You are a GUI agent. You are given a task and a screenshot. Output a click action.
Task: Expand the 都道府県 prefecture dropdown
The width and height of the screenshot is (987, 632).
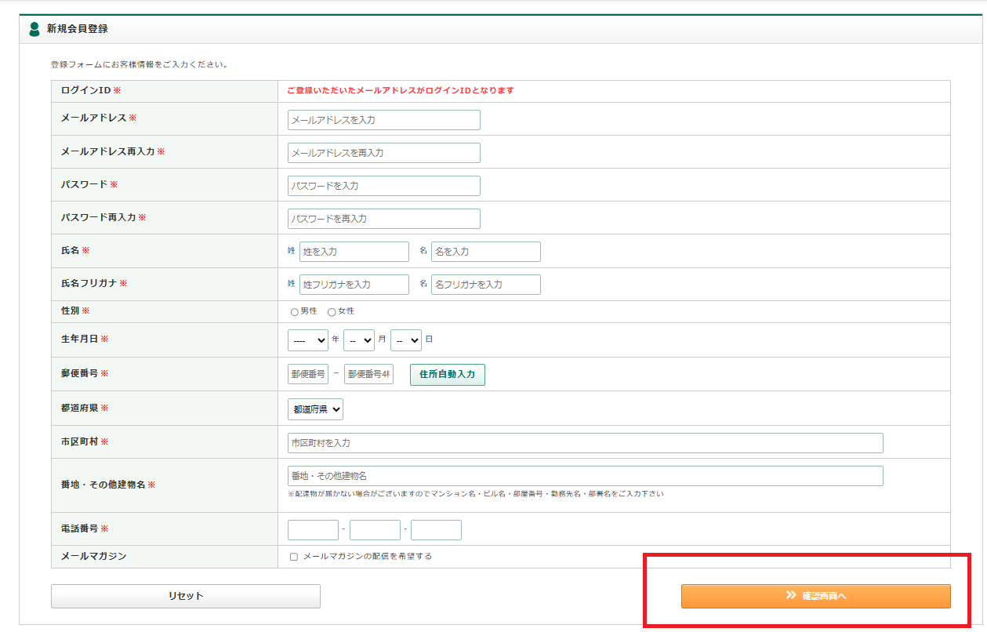[x=315, y=409]
